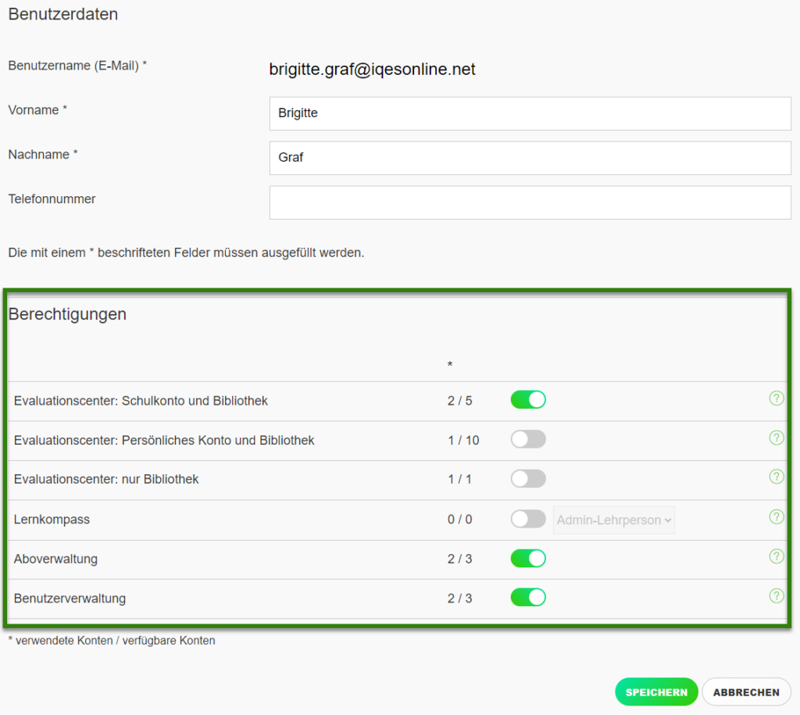This screenshot has width=800, height=715.
Task: Enable Persönliches Konto und Bibliothek toggle
Action: coord(528,439)
